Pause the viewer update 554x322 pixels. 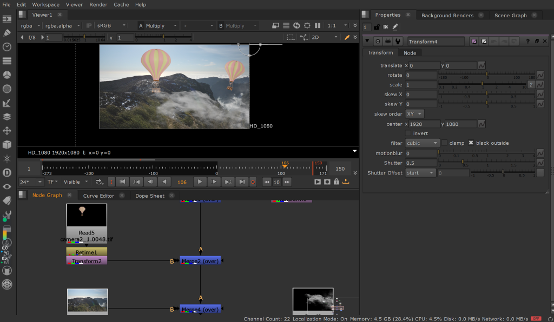click(318, 25)
